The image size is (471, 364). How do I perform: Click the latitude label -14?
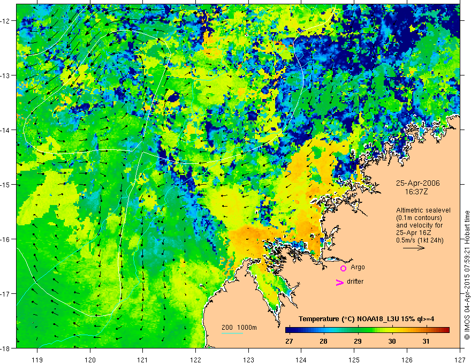click(x=6, y=130)
